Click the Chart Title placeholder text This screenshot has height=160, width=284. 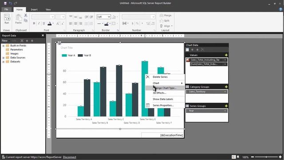67,48
